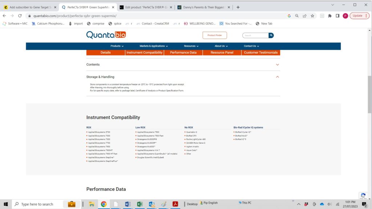Close the Add subscriber to Gene Target tab

(55, 7)
